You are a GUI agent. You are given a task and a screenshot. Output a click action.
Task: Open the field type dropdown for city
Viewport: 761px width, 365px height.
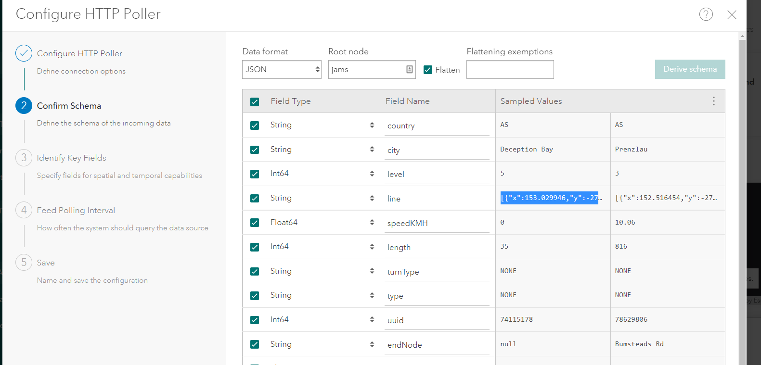pyautogui.click(x=322, y=150)
